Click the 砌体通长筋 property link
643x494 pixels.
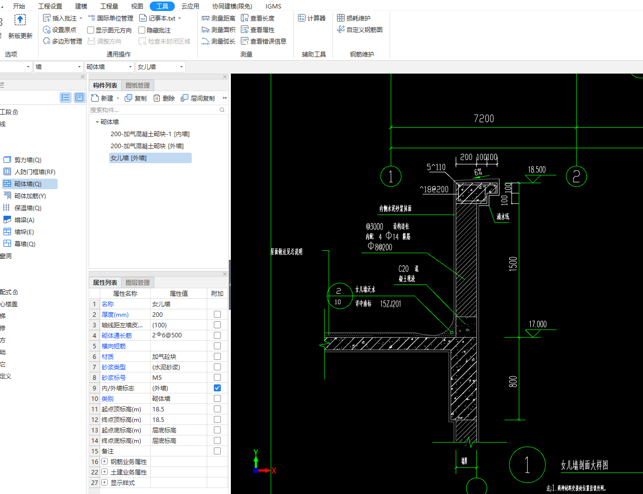(x=117, y=335)
